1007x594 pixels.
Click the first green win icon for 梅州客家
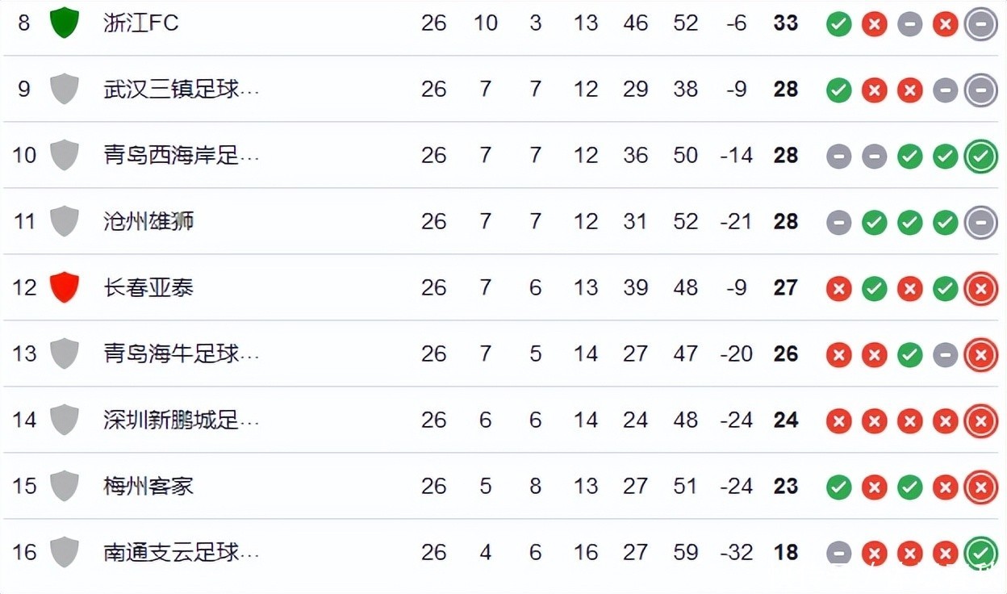pyautogui.click(x=839, y=487)
